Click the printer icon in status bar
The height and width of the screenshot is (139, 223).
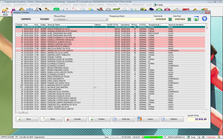pos(199,137)
